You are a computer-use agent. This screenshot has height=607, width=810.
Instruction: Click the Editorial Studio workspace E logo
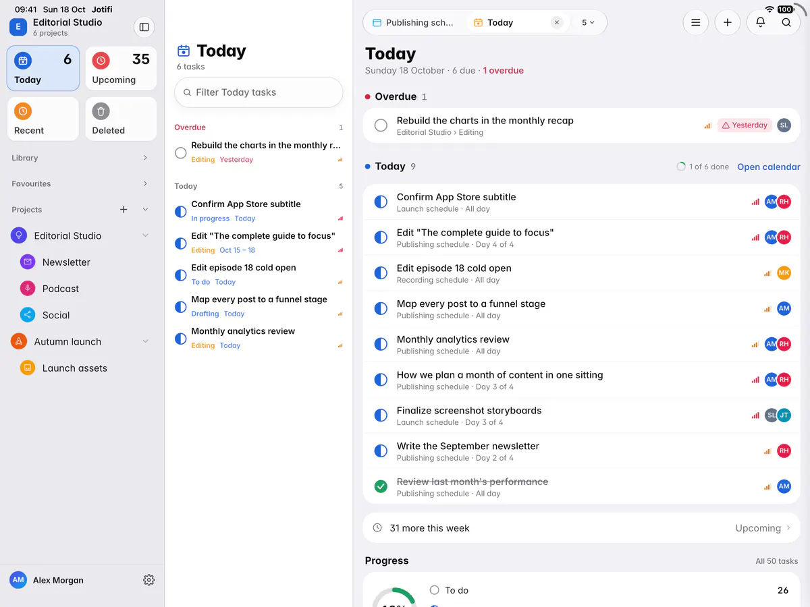coord(18,27)
